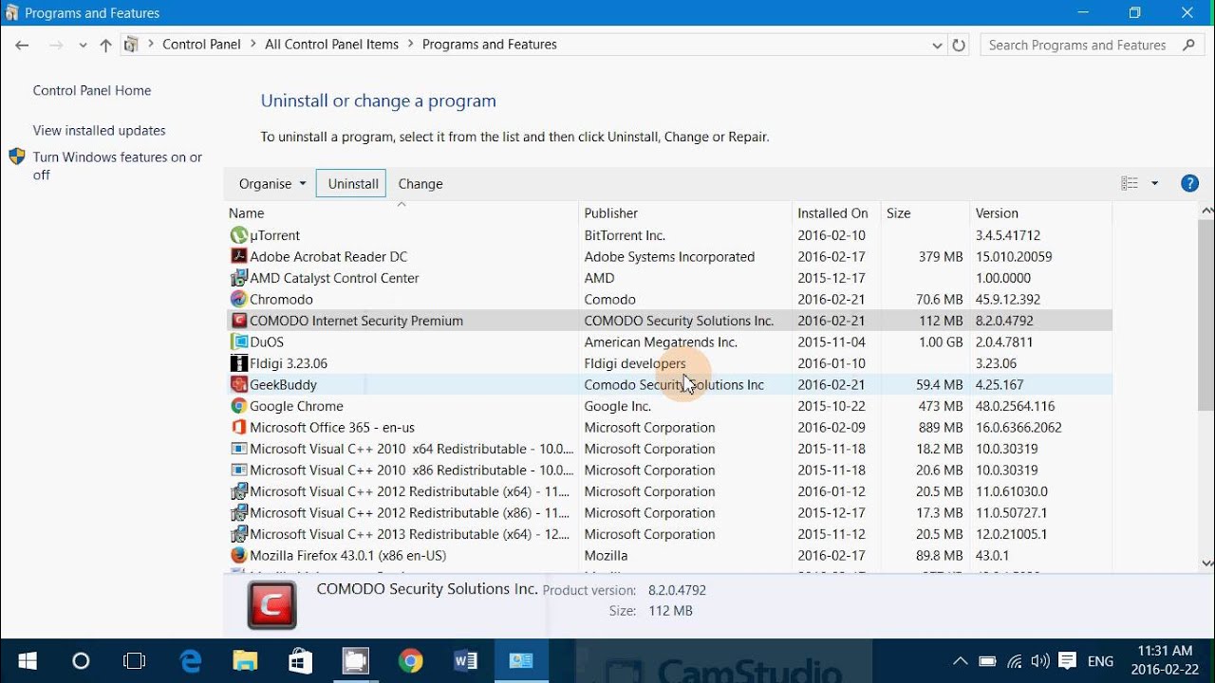Image resolution: width=1215 pixels, height=683 pixels.
Task: Open Turn Windows features on or off
Action: click(118, 166)
